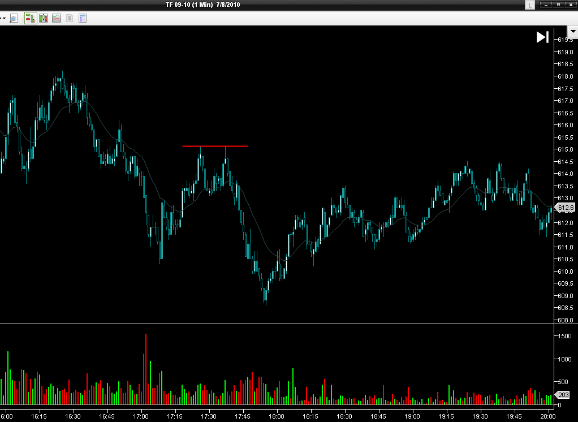Open the chart properties icon
Viewport: 578px width, 422px height.
coord(83,18)
